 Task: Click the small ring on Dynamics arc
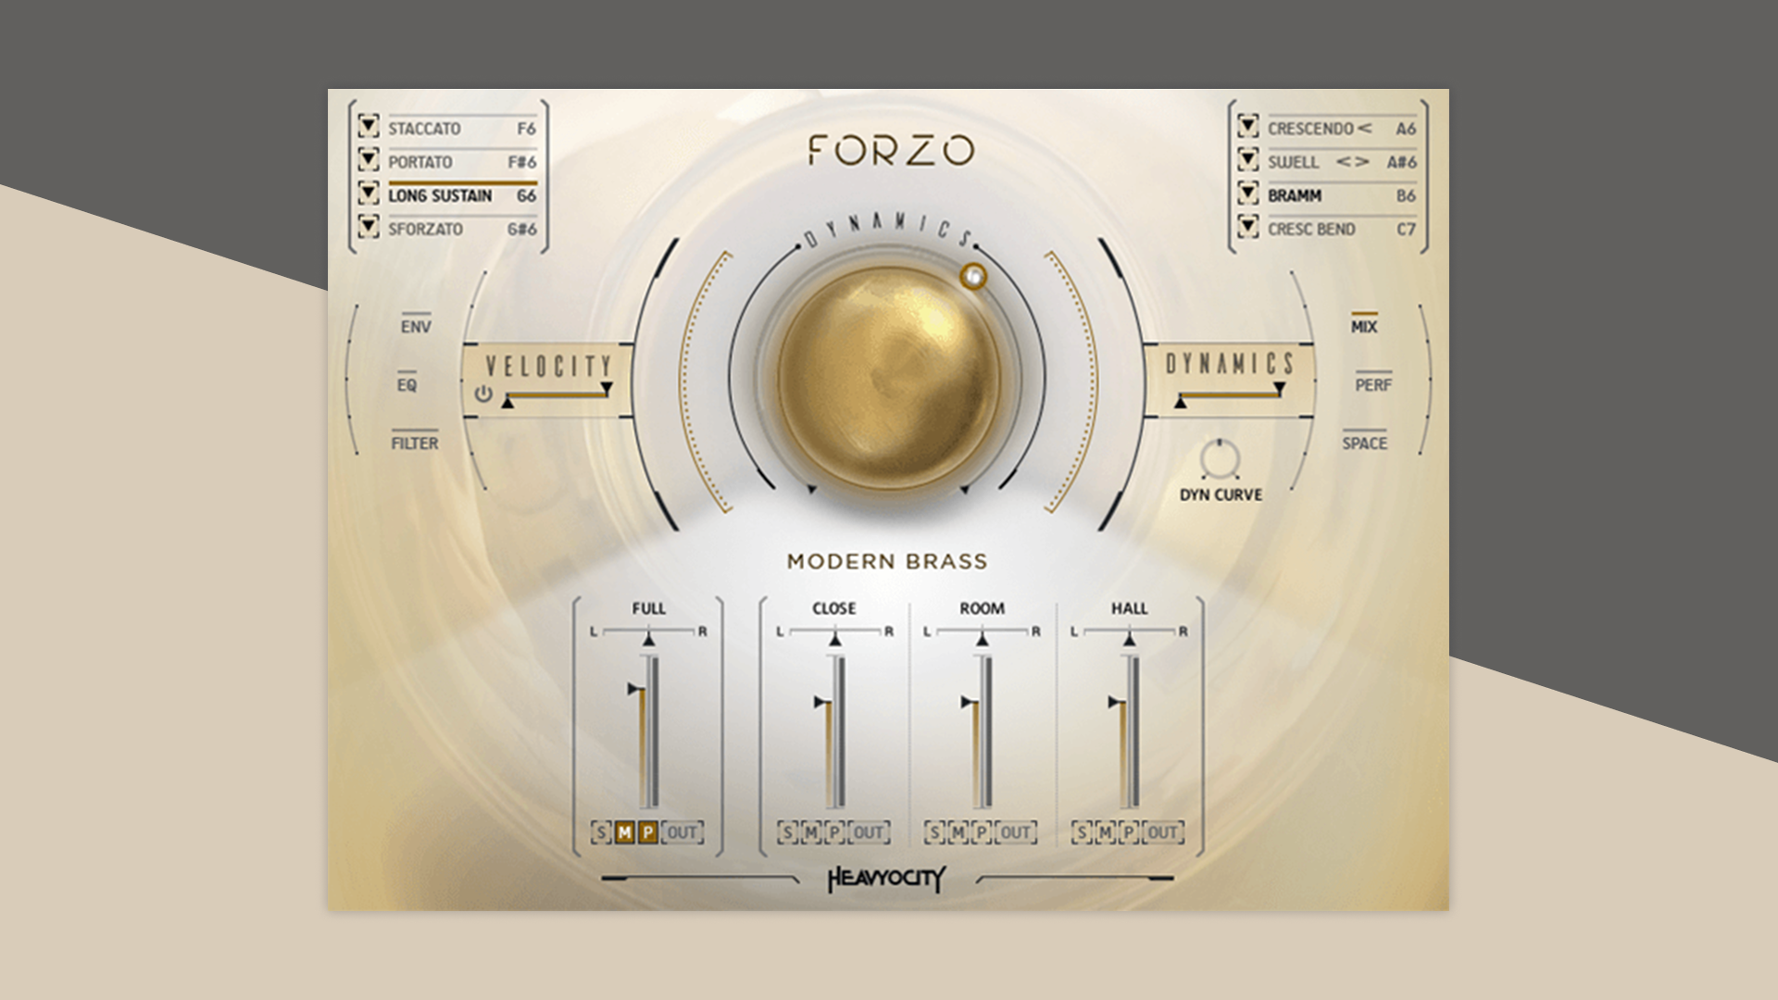[x=973, y=276]
